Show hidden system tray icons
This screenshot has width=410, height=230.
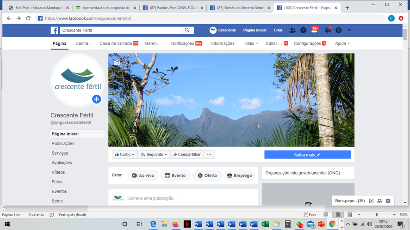tap(348, 224)
